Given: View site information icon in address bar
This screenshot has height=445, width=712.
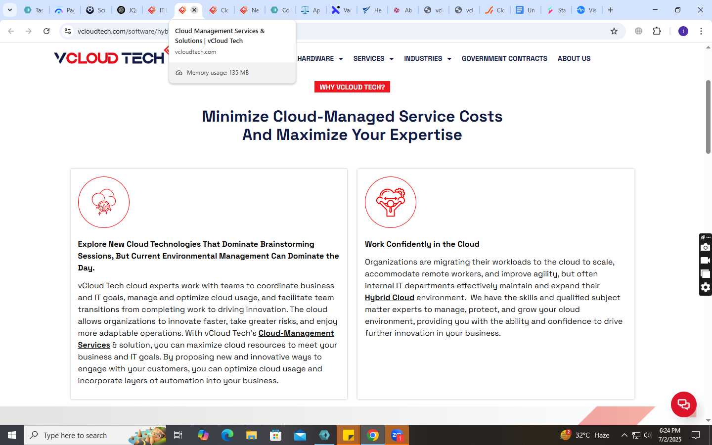Looking at the screenshot, I should click(x=68, y=31).
